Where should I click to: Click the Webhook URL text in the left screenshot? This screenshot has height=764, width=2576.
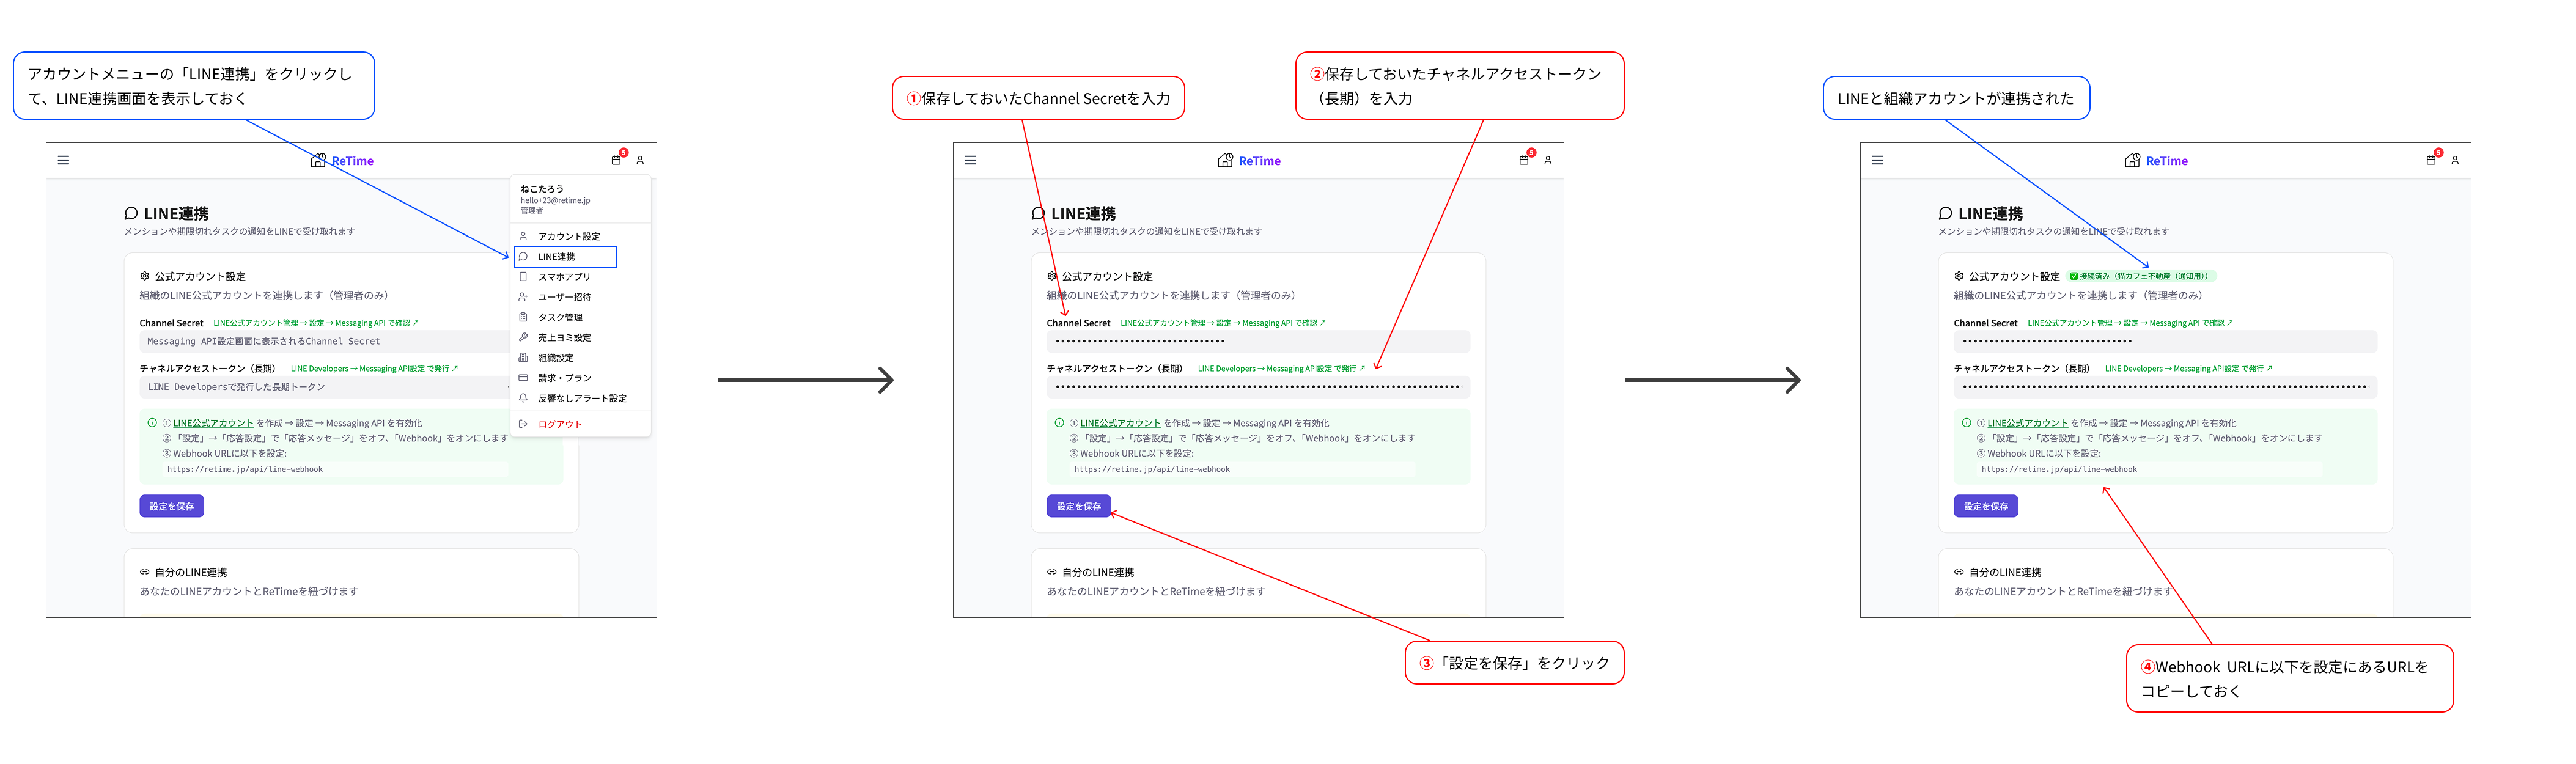click(245, 469)
